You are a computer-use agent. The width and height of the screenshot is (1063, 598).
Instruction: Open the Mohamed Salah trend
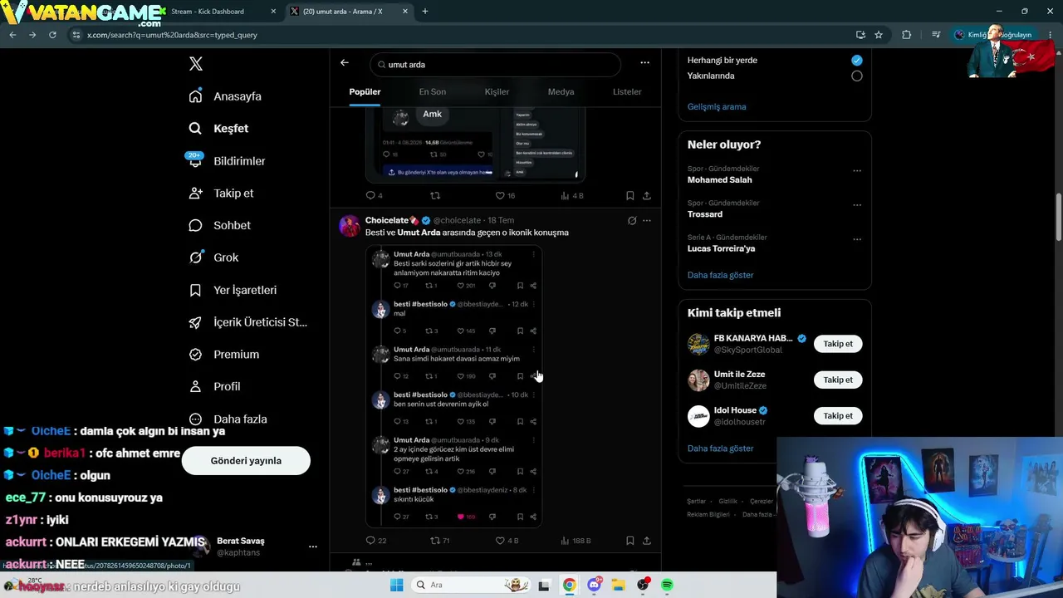(x=720, y=179)
